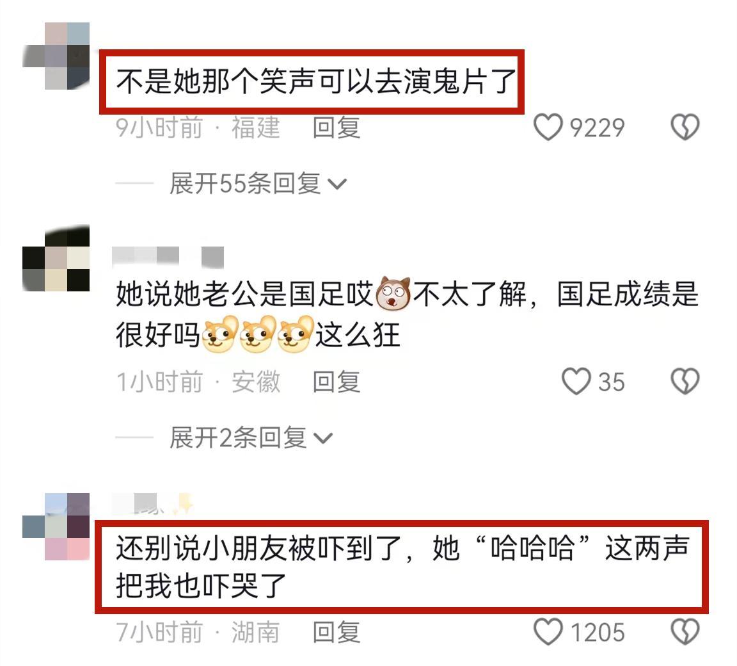Viewport: 737px width, 666px height.
Task: Dislike the comment posted from 湖南
Action: tap(685, 631)
